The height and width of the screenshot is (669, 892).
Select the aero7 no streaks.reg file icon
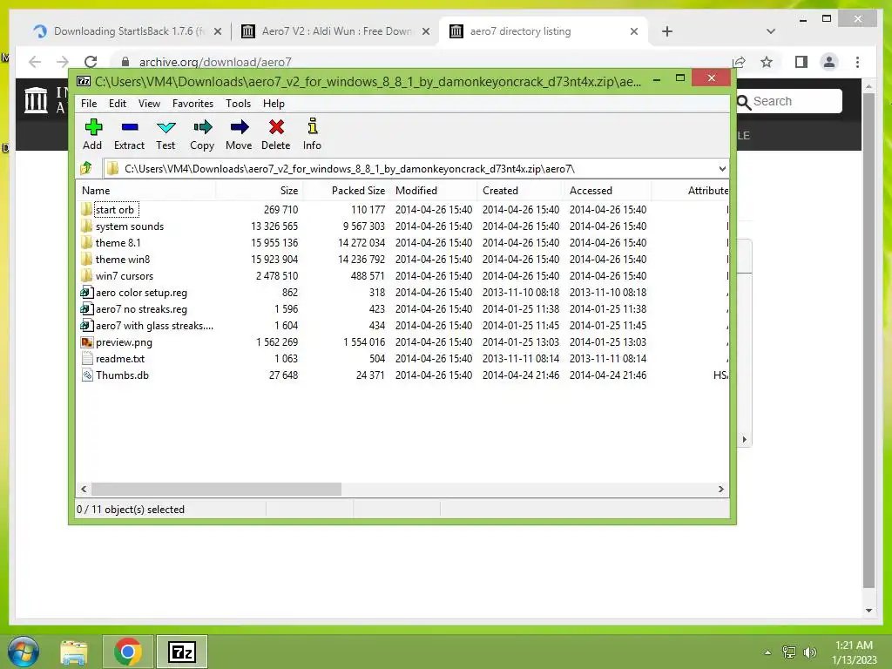[86, 309]
